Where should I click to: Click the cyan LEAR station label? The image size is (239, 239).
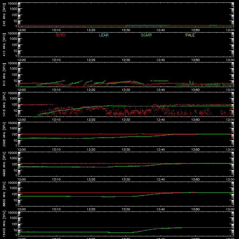click(104, 35)
